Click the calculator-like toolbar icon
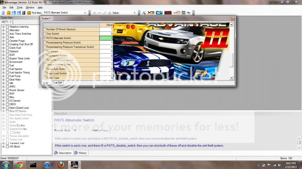 [x=183, y=13]
